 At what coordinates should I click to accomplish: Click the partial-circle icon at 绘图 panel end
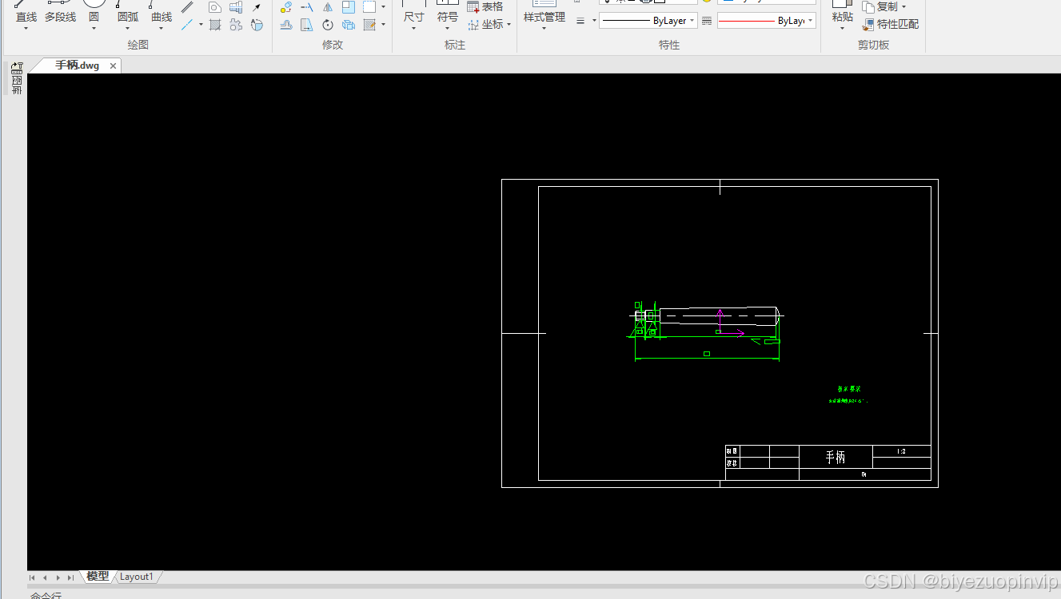click(x=257, y=25)
